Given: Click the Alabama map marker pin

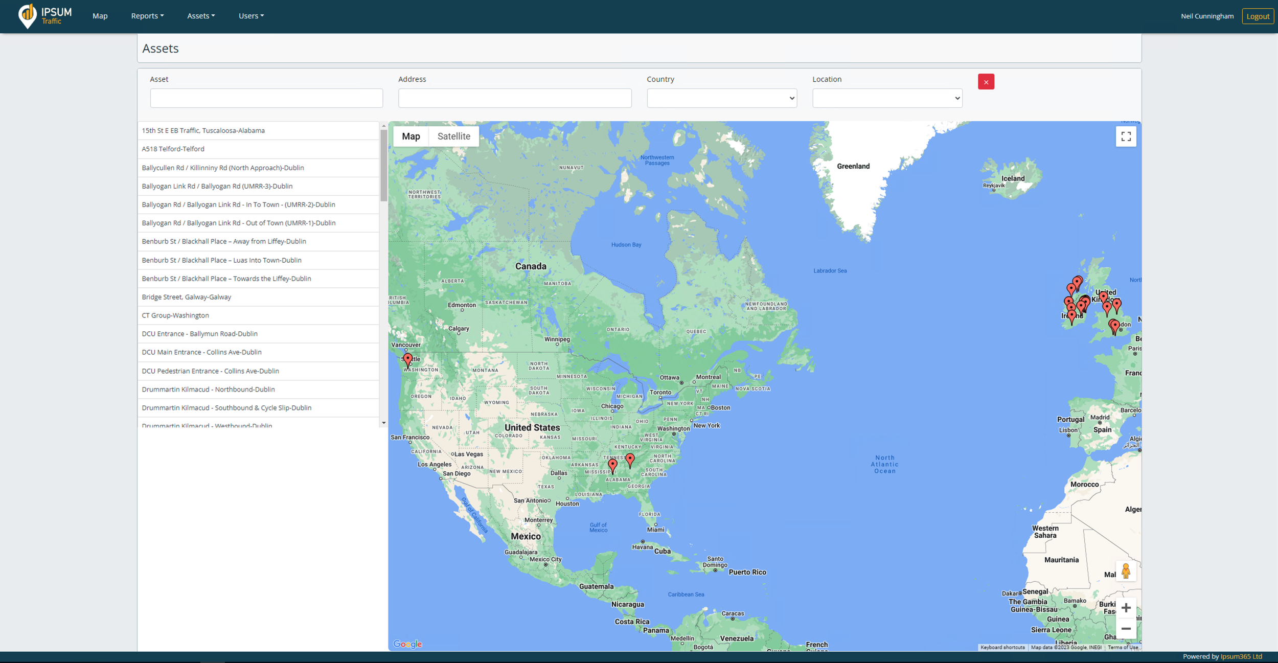Looking at the screenshot, I should 612,465.
